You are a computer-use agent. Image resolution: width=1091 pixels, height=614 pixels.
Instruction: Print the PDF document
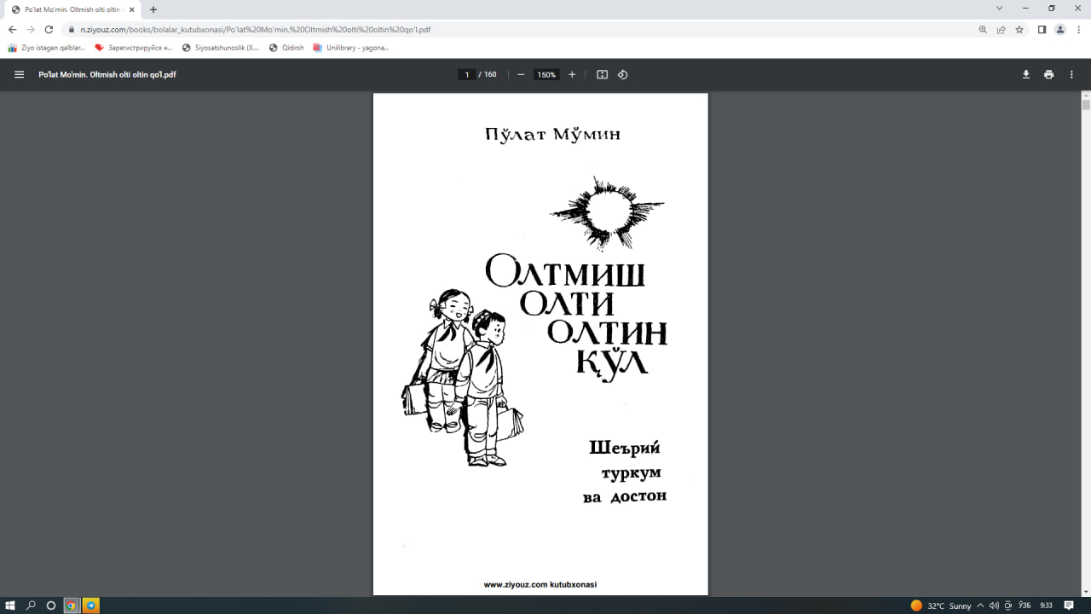pyautogui.click(x=1048, y=75)
